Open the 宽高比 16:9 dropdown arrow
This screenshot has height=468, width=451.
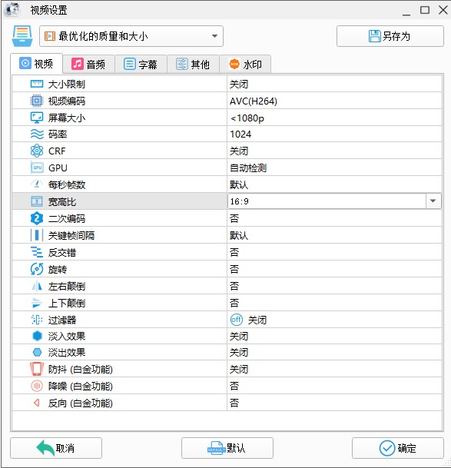tap(433, 201)
